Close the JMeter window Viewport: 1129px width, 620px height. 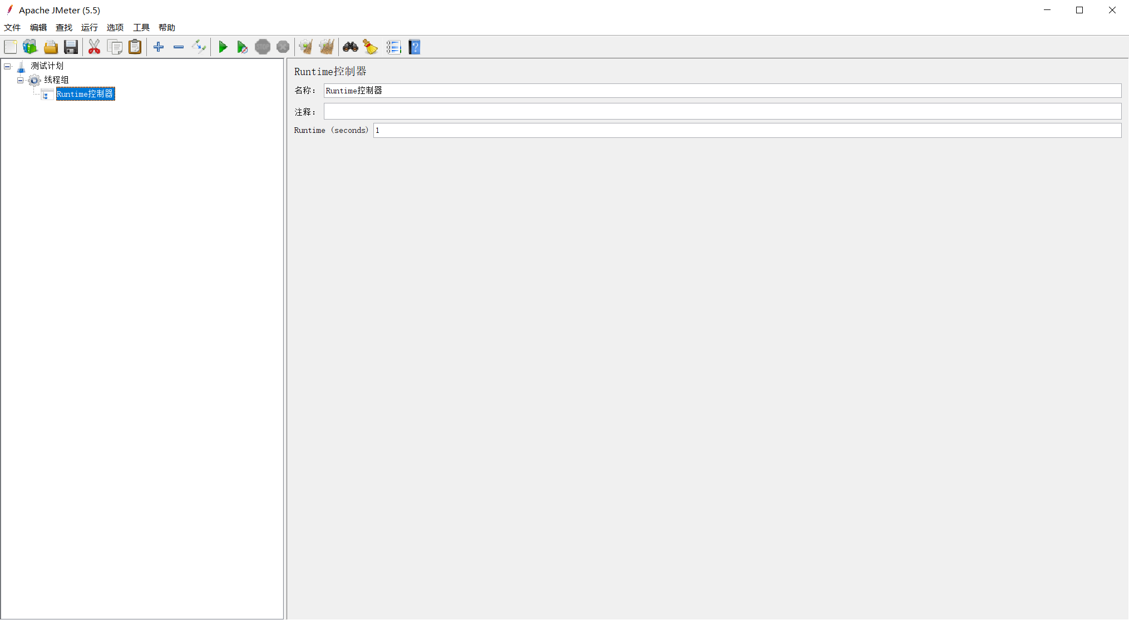1112,10
